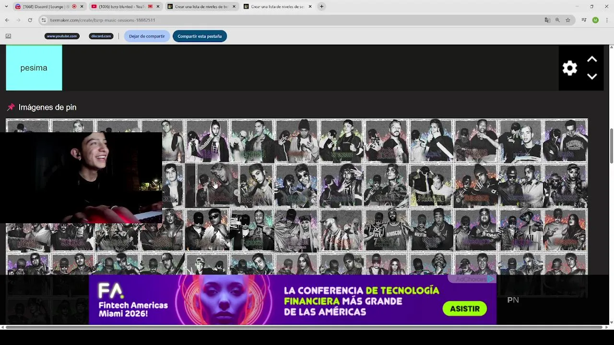
Task: Go forward one page
Action: pos(19,20)
